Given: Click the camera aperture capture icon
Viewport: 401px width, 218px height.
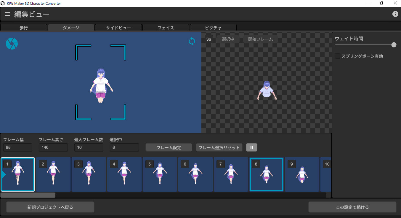Looking at the screenshot, I should tap(12, 44).
